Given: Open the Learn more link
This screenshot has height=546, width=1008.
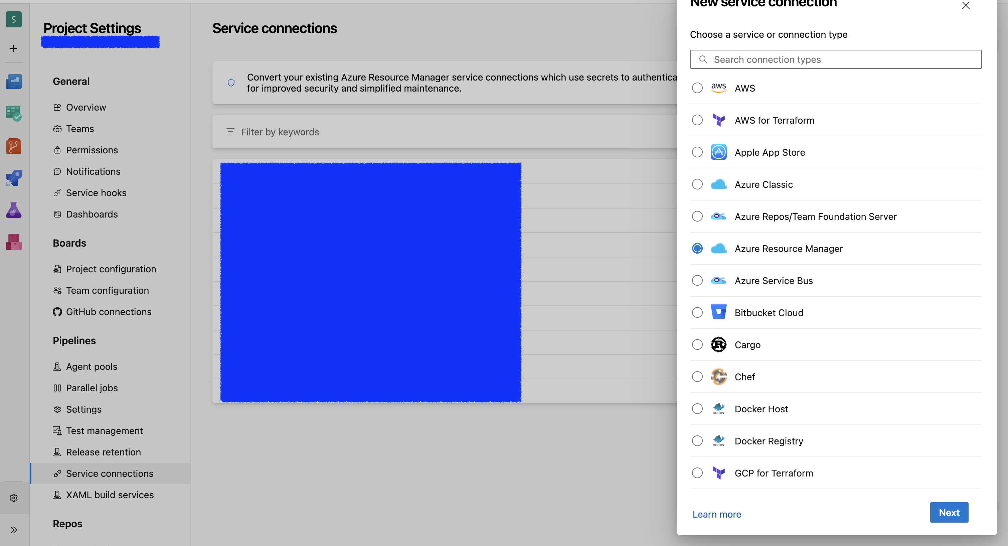Looking at the screenshot, I should click(x=716, y=514).
